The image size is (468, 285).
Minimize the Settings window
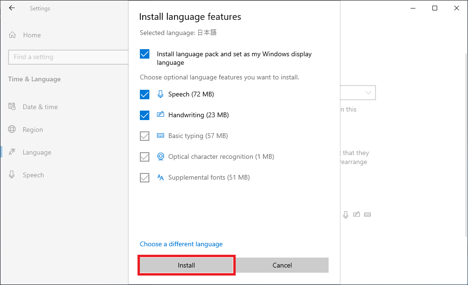pyautogui.click(x=413, y=8)
